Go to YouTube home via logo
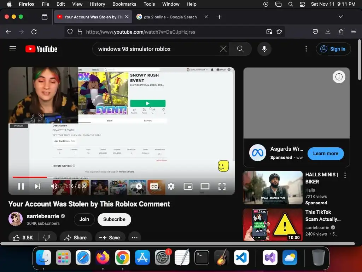 (41, 49)
